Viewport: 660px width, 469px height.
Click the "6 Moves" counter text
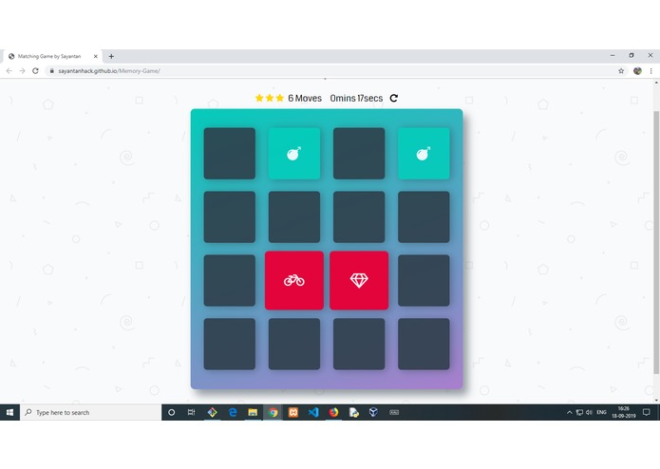tap(305, 98)
